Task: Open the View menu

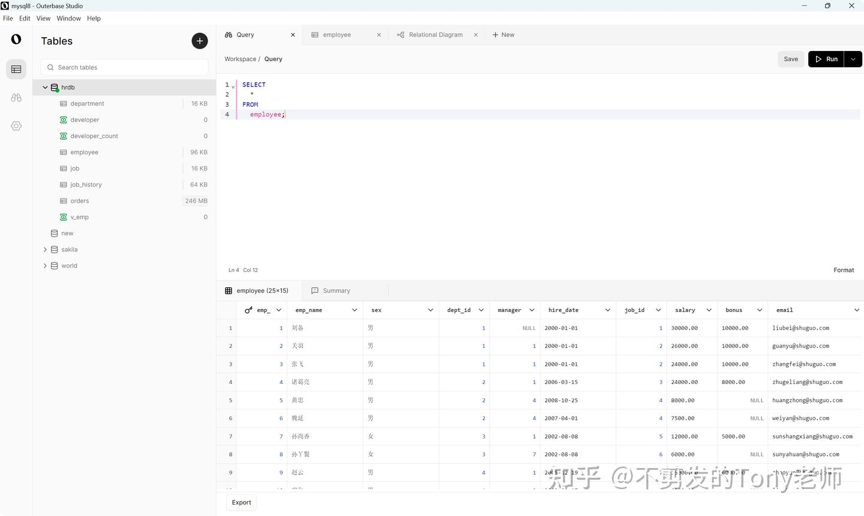Action: coord(43,19)
